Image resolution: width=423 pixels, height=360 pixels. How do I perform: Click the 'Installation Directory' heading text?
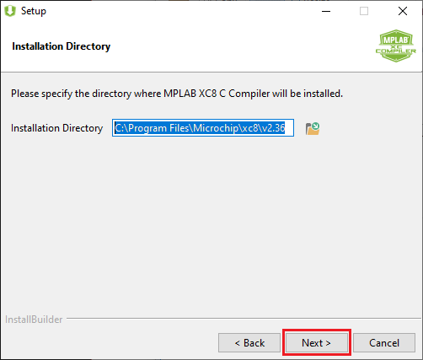point(62,46)
